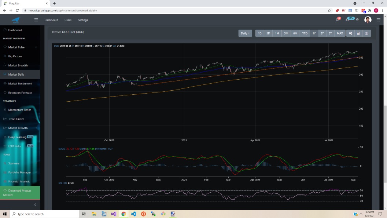
Task: Click the location pin icon in header
Action: point(357,20)
